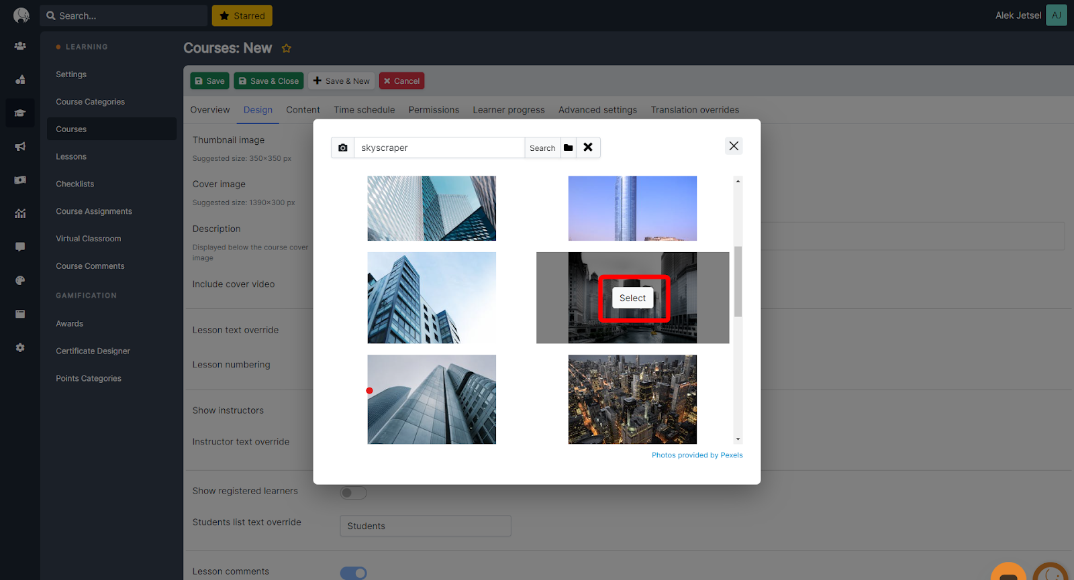Clear the skyscraper search with X icon

point(588,148)
